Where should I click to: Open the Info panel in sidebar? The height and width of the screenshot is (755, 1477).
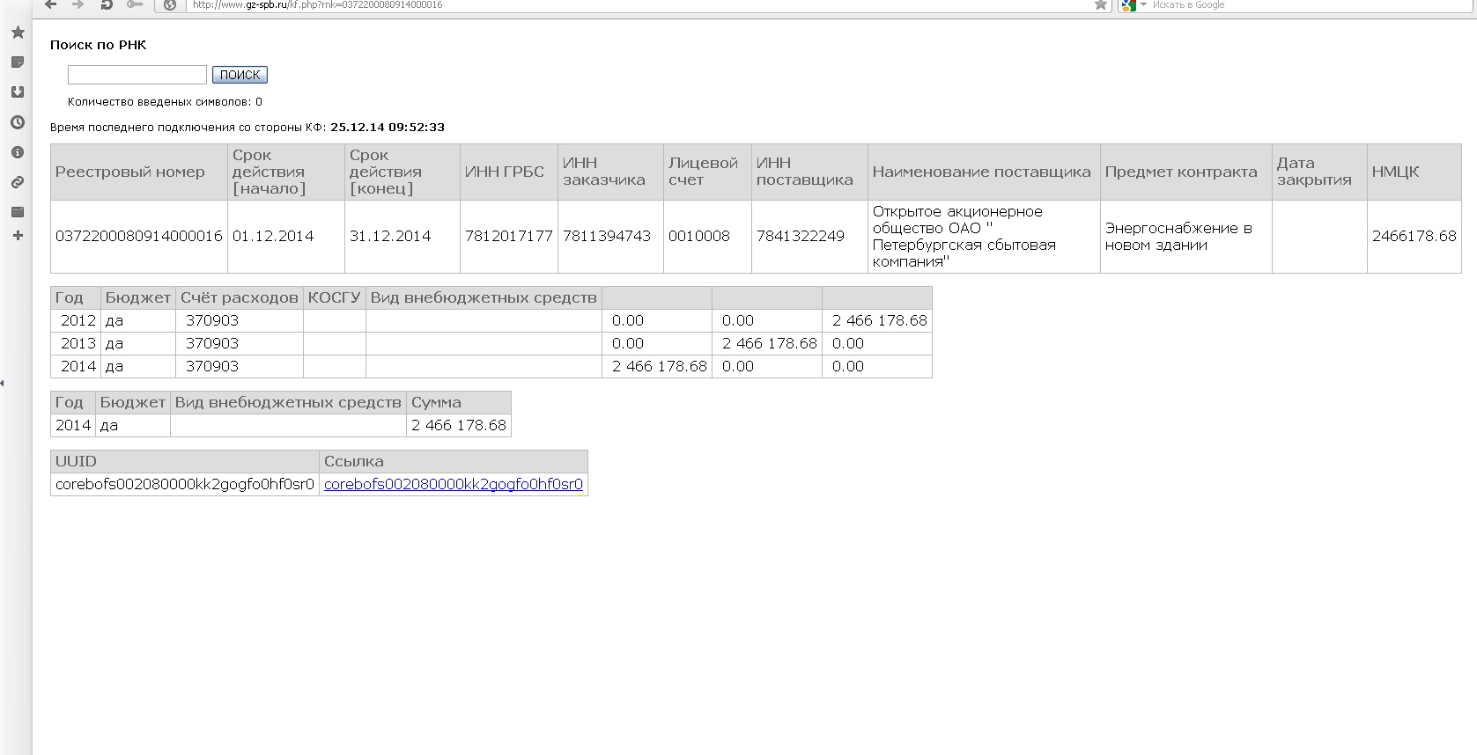18,152
